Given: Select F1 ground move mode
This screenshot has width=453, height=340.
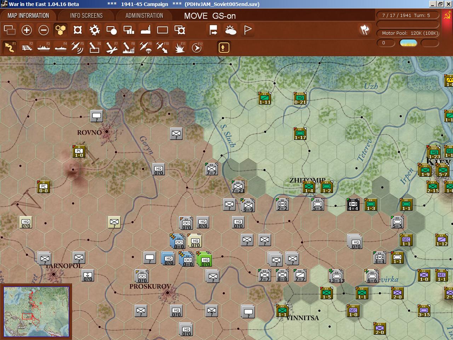Looking at the screenshot, I should click(x=10, y=47).
